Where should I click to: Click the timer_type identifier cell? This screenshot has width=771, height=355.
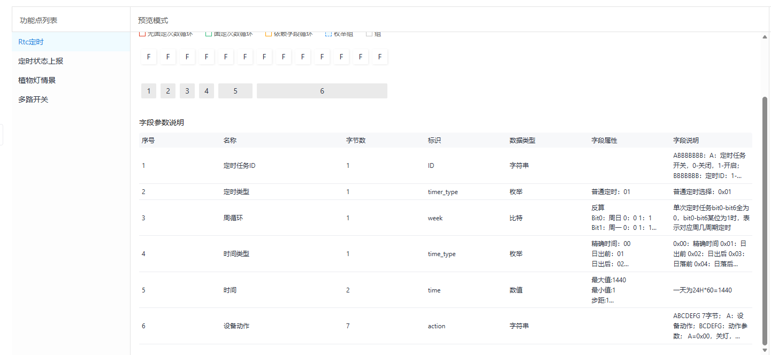442,192
